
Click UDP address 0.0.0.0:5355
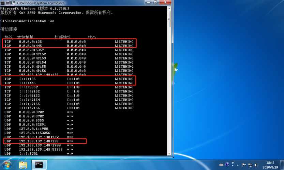coord(31,120)
